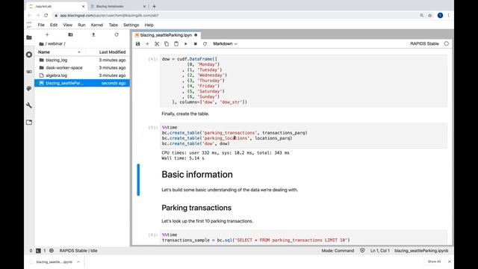Save the notebook with the save icon
The image size is (478, 269).
[x=137, y=44]
